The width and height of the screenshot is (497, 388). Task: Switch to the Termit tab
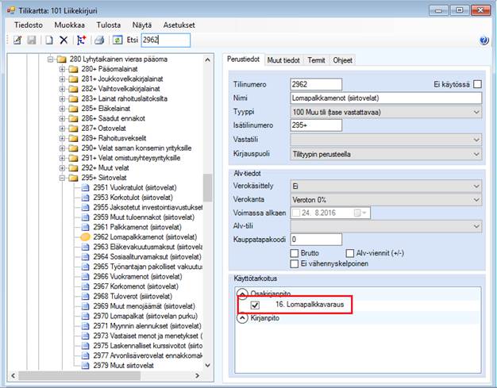[x=316, y=60]
